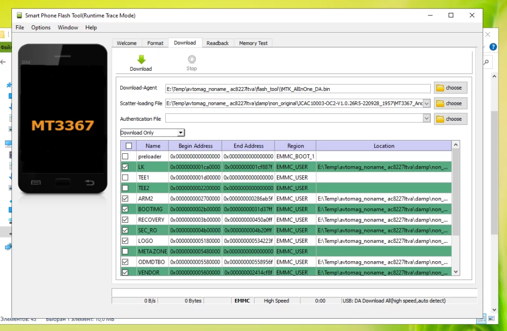Screen dimensions: 507x331
Task: Switch to the Format tab
Action: pyautogui.click(x=155, y=43)
